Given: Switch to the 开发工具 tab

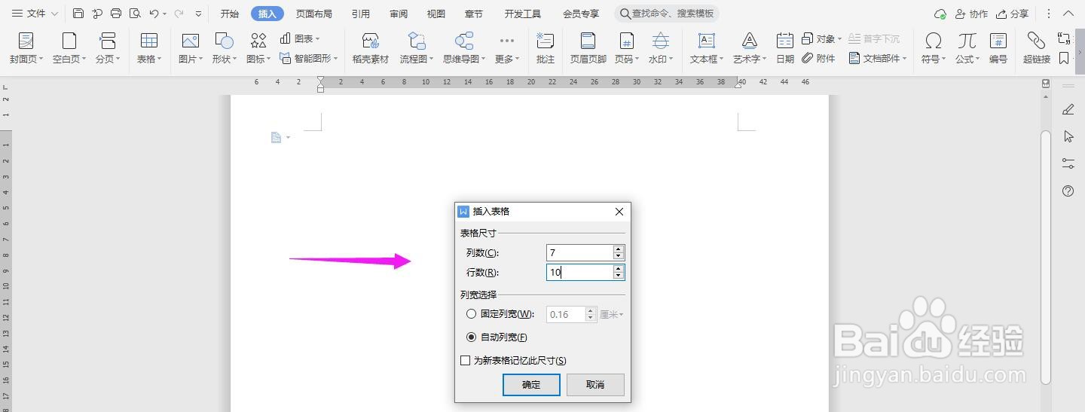Looking at the screenshot, I should tap(523, 14).
